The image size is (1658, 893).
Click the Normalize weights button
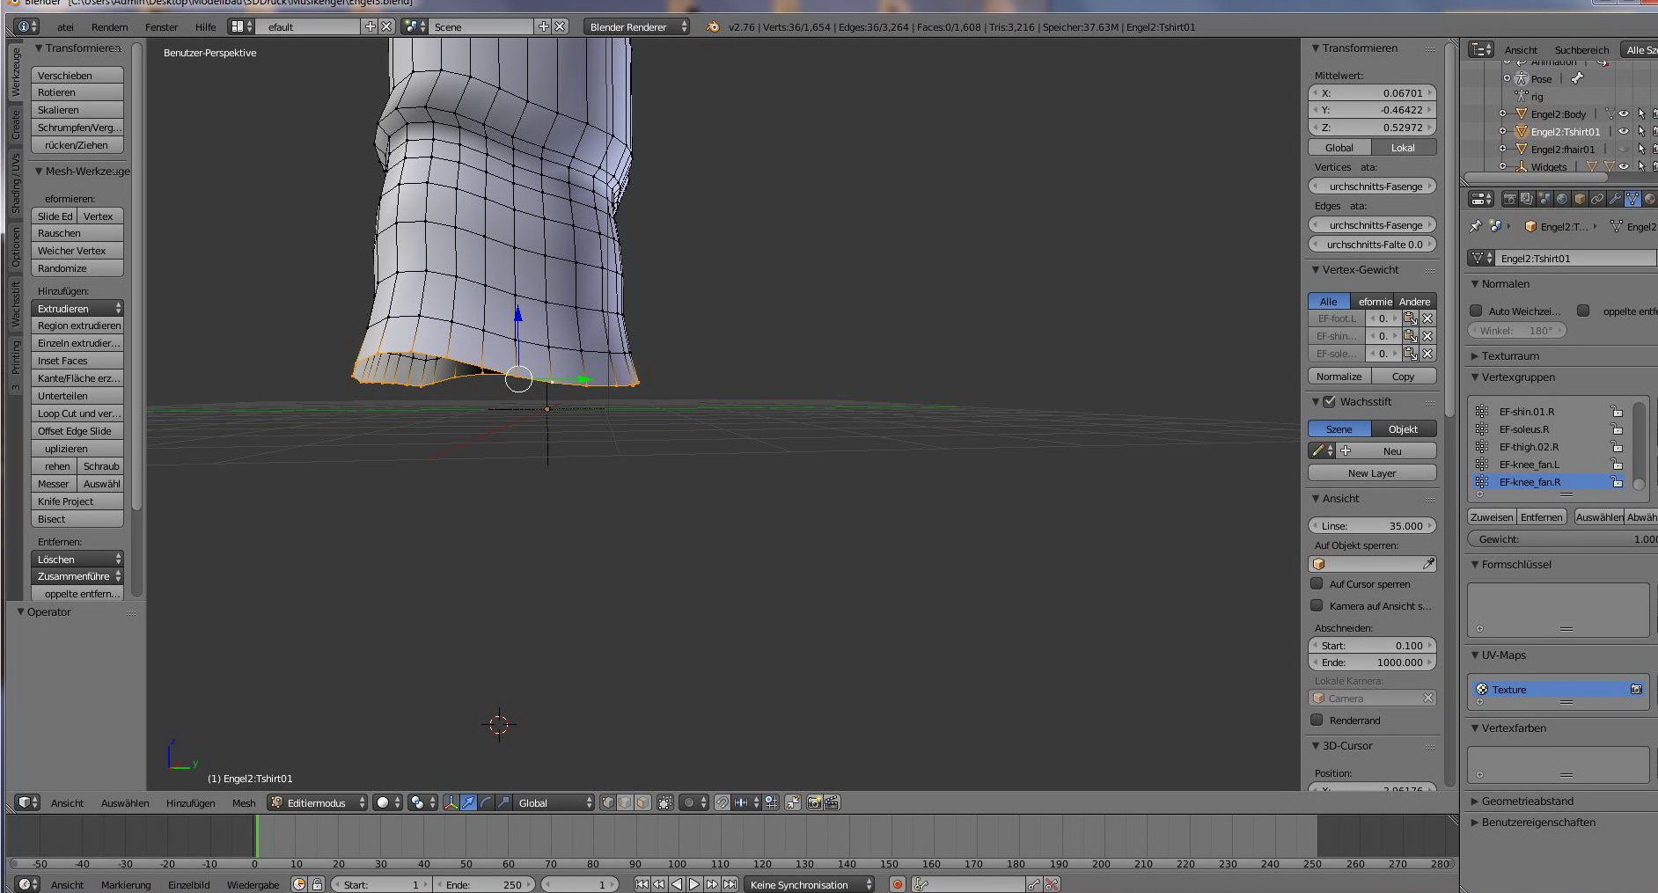1339,376
